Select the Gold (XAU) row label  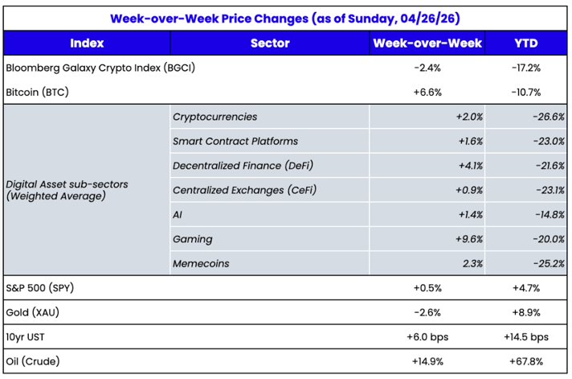[38, 311]
